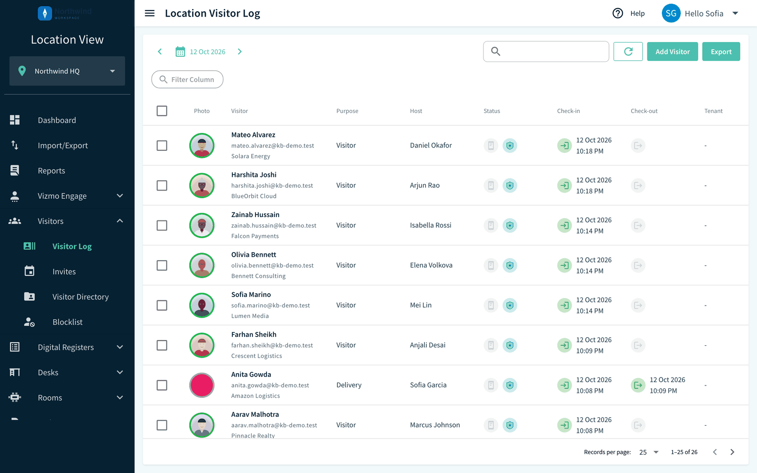This screenshot has height=473, width=757.
Task: Check the Anita Gowda row checkbox
Action: pos(162,385)
